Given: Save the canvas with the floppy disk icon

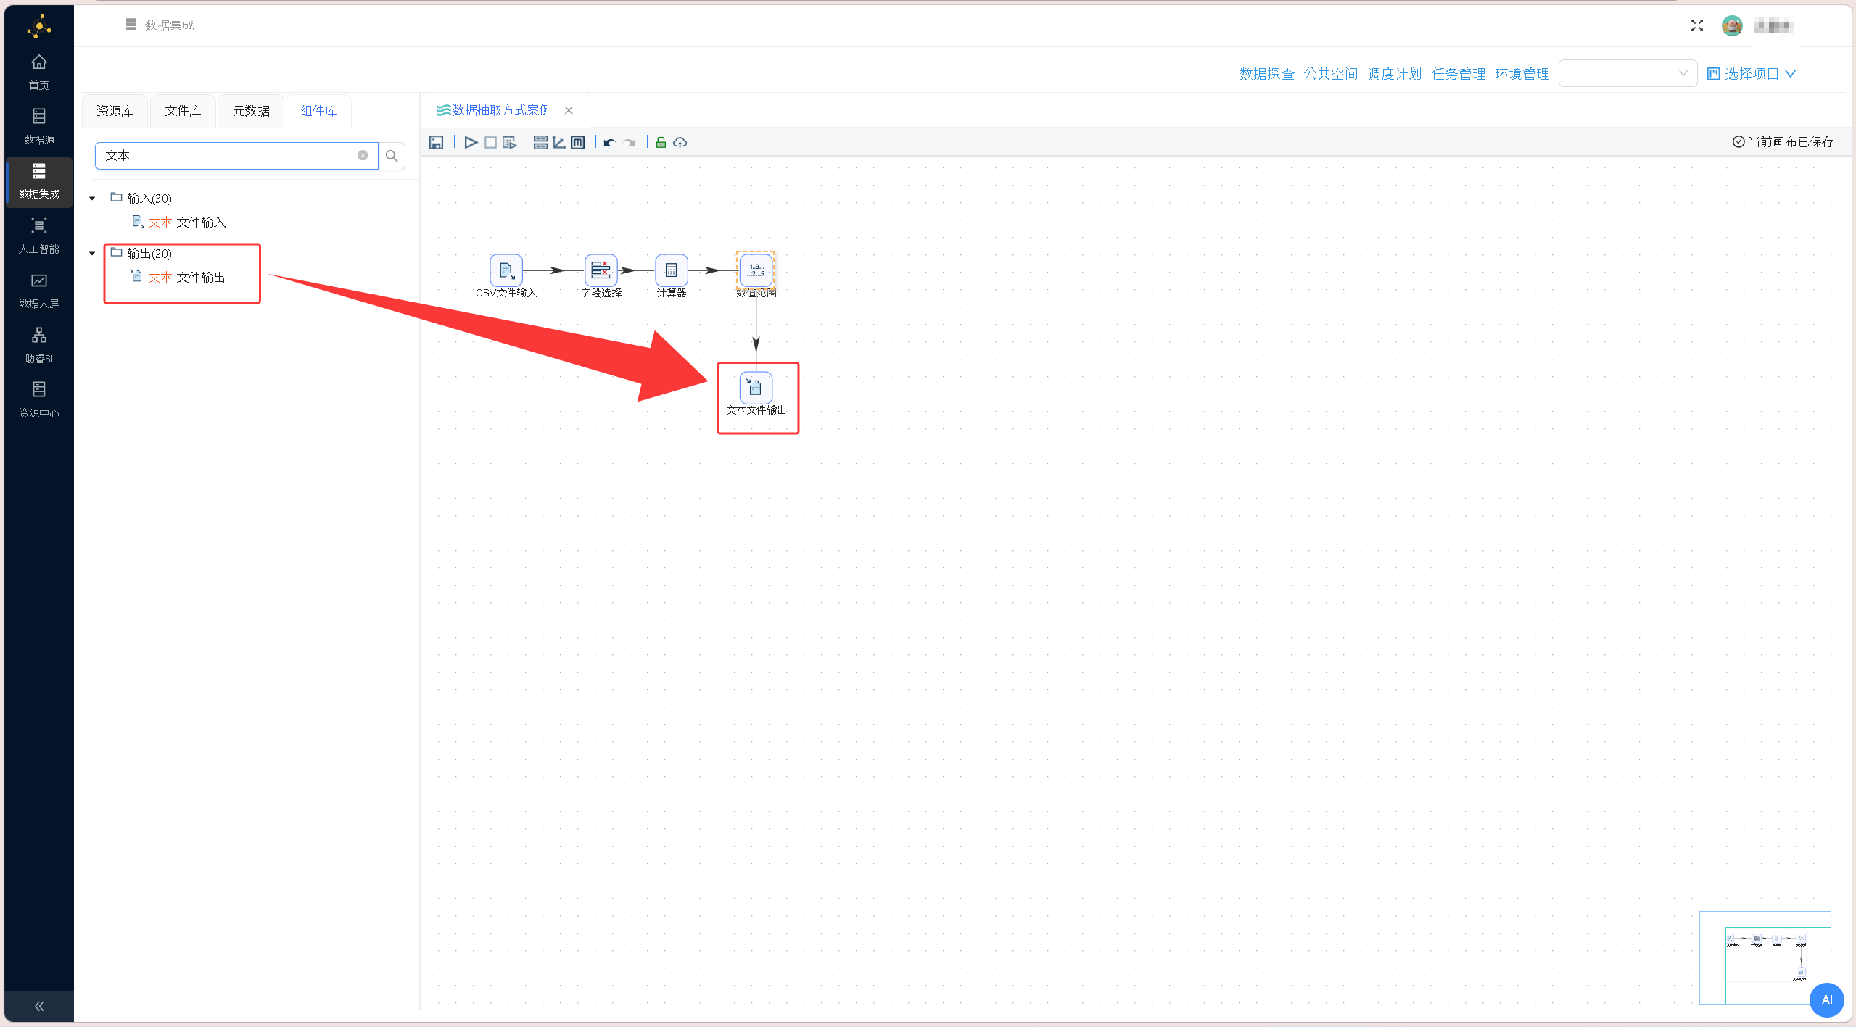Looking at the screenshot, I should [x=436, y=143].
